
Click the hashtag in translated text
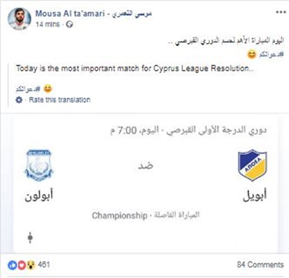28,89
